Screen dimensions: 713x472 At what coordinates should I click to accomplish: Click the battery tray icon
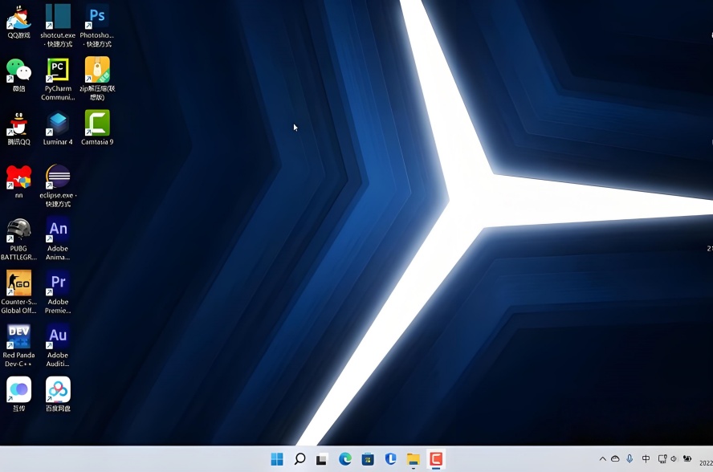pyautogui.click(x=687, y=459)
